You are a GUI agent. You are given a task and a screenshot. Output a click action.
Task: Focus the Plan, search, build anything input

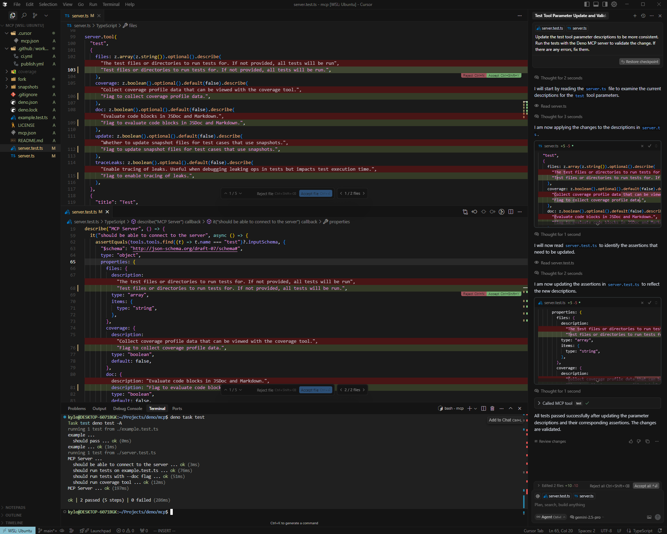pos(597,505)
